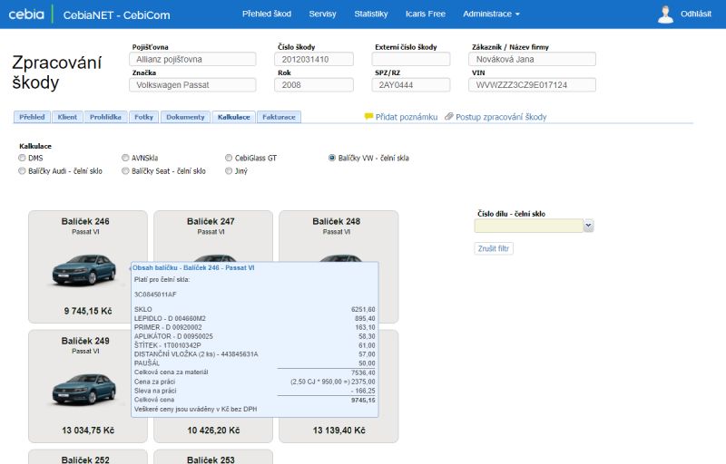Viewport: 726px width, 464px height.
Task: Click the Sleva na práci row
Action: pyautogui.click(x=255, y=391)
